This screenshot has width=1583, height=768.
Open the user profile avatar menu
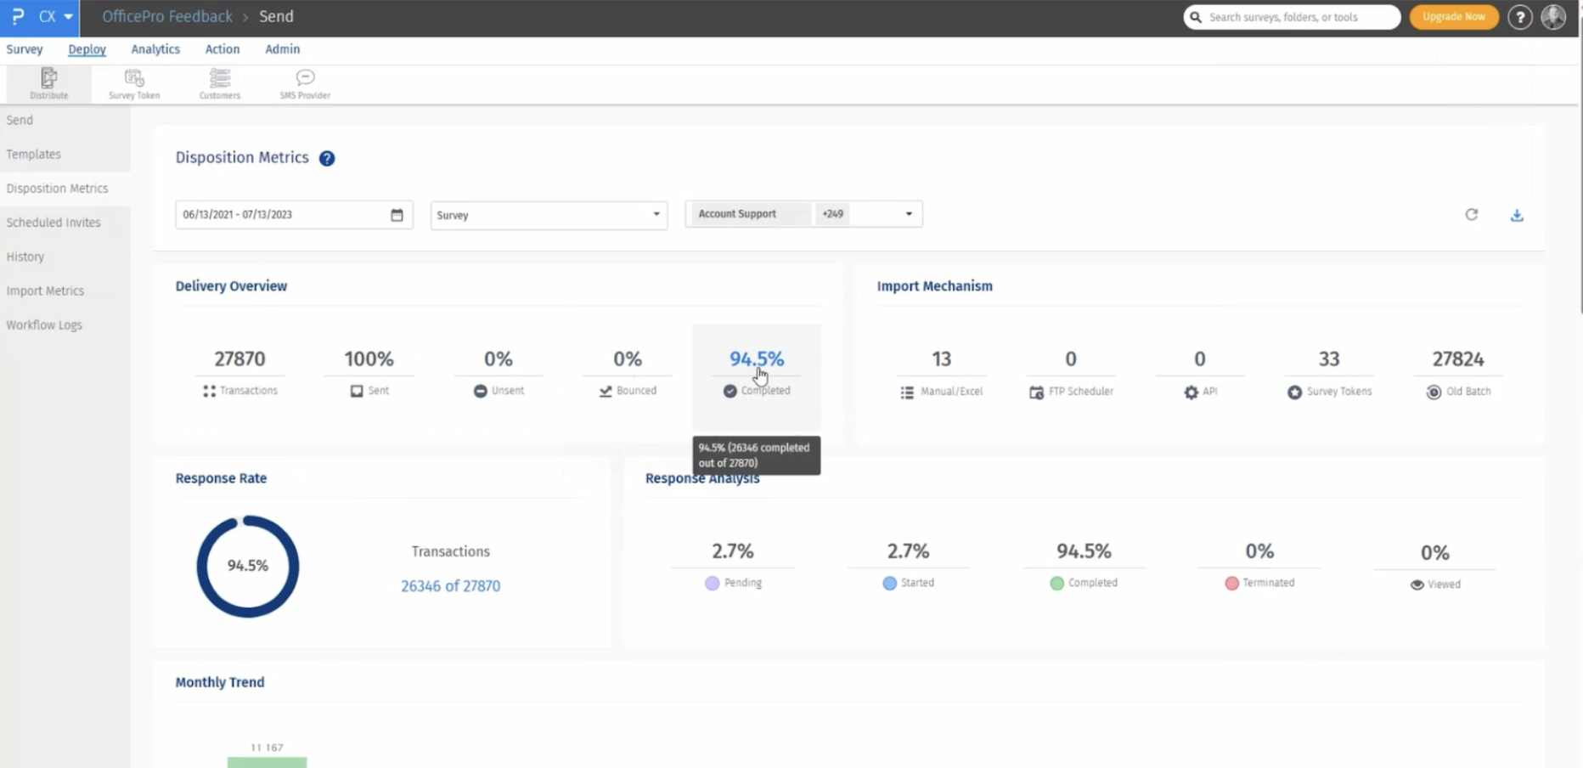[1553, 17]
